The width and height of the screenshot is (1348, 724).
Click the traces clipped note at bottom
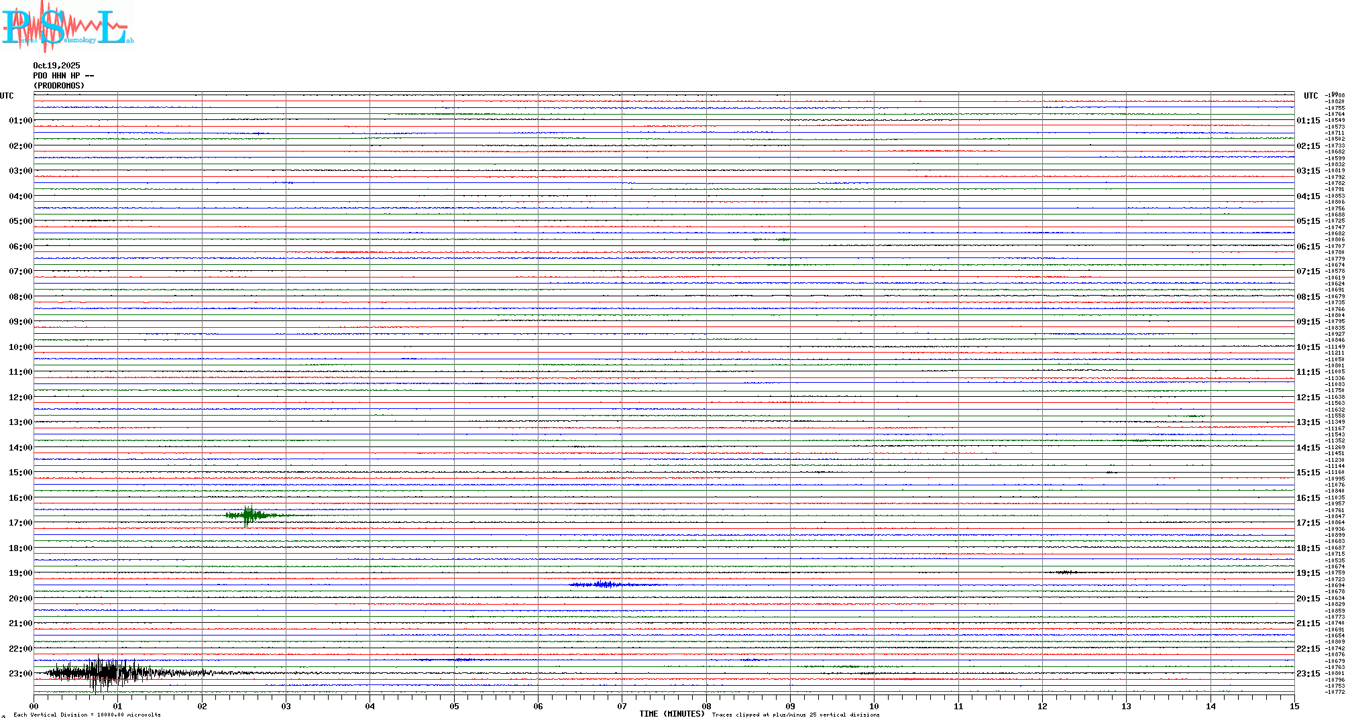[795, 715]
